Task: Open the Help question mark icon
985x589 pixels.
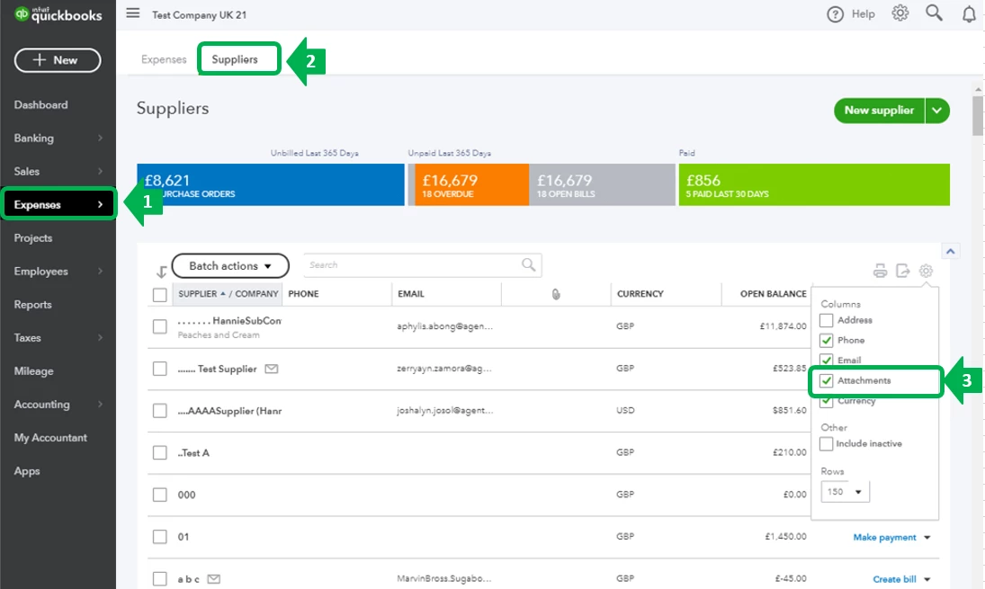Action: pyautogui.click(x=835, y=13)
